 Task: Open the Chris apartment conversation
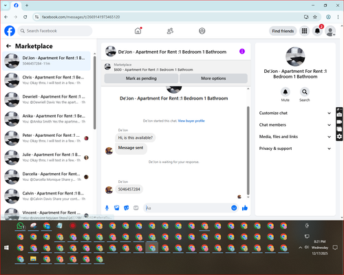tap(47, 80)
